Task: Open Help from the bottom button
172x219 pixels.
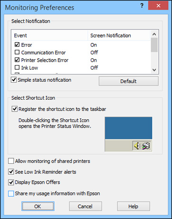Action: coord(134,206)
